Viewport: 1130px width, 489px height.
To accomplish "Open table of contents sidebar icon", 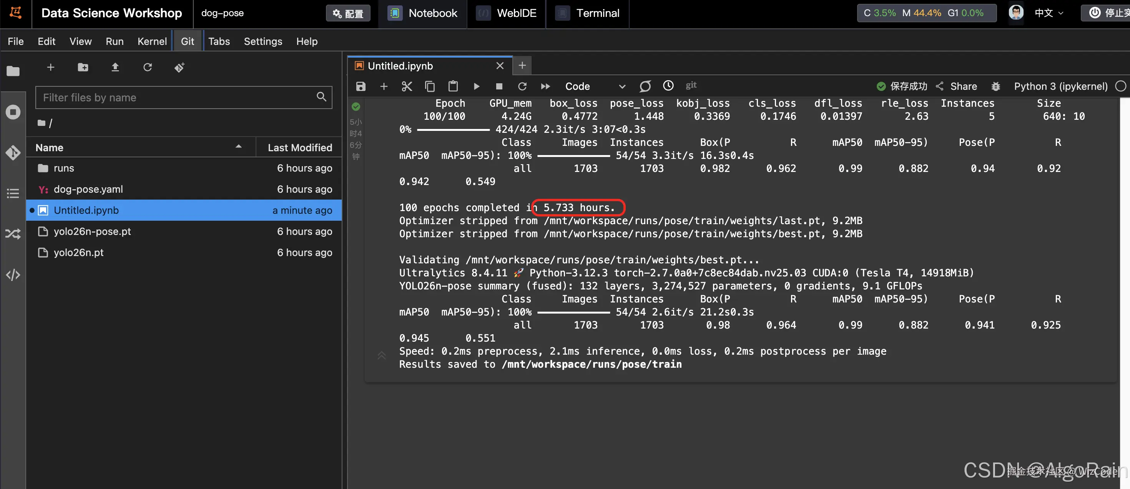I will pyautogui.click(x=13, y=193).
